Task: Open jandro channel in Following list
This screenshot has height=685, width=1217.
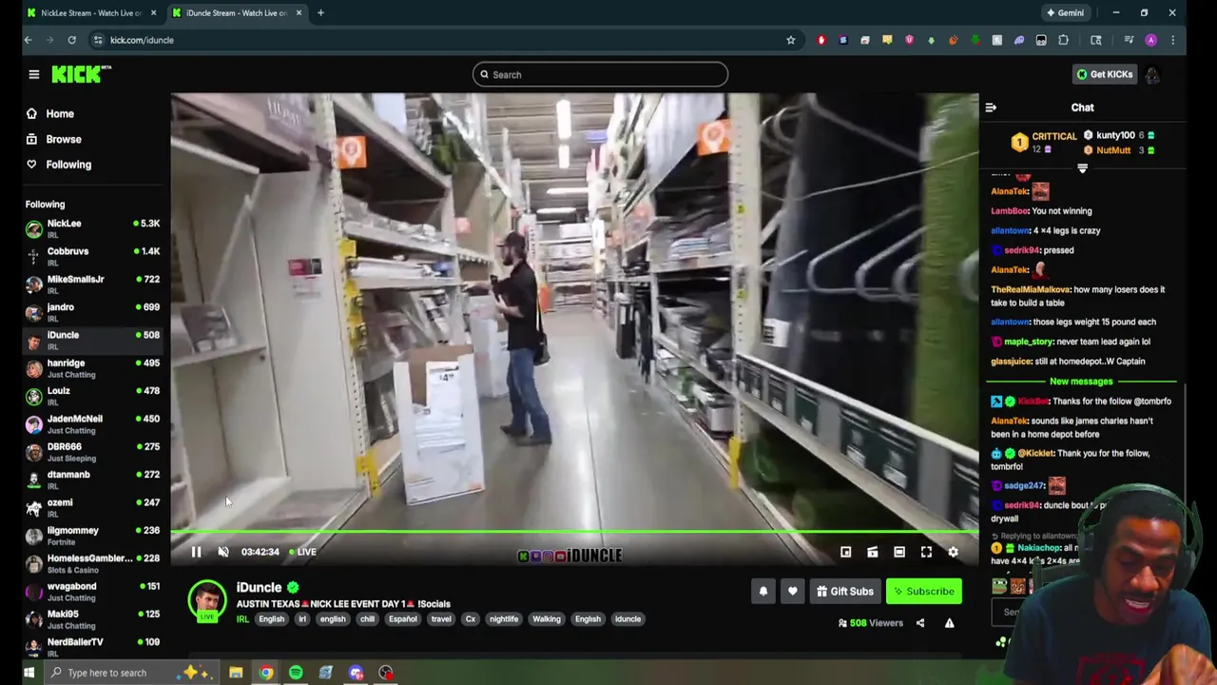Action: [93, 312]
